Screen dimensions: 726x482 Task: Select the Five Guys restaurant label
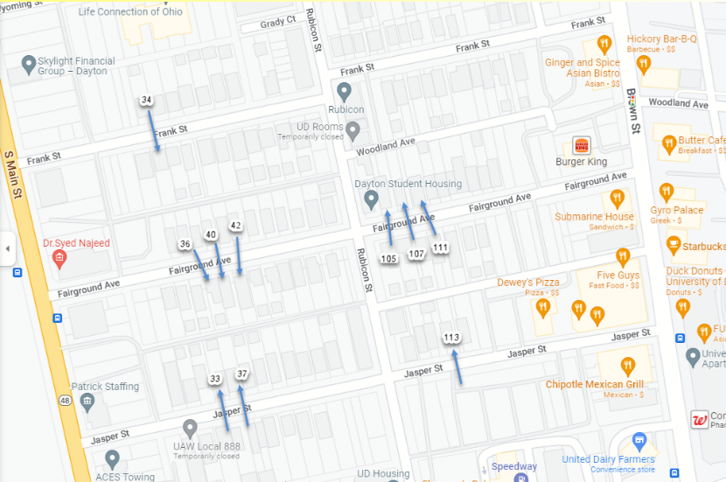(618, 275)
